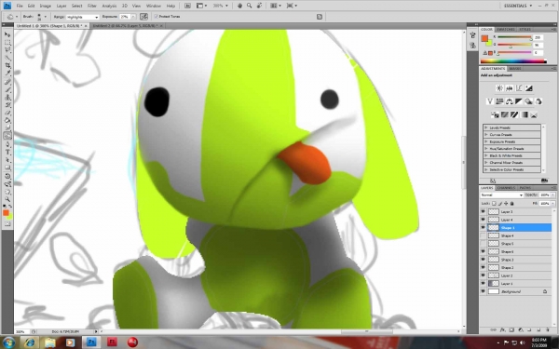Screen dimensions: 559x349
Task: Hide the Shape 6 layer
Action: coord(483,252)
